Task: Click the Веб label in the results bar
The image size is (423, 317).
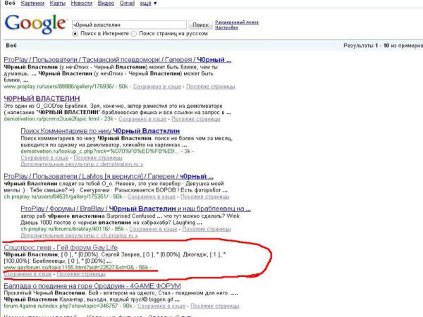Action: [11, 46]
